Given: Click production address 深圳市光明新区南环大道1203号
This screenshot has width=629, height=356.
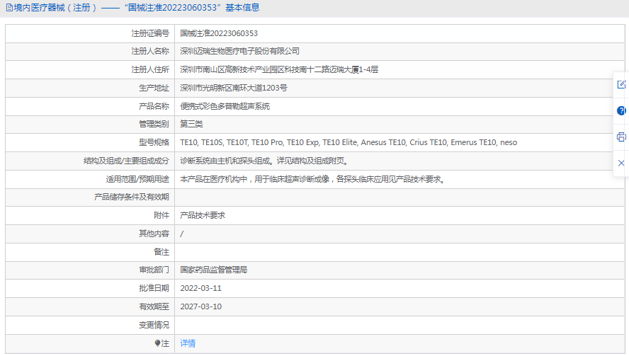Looking at the screenshot, I should pos(234,88).
